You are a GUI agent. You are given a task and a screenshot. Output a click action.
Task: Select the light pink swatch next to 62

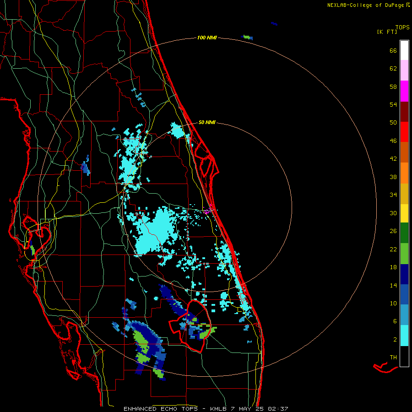404,70
